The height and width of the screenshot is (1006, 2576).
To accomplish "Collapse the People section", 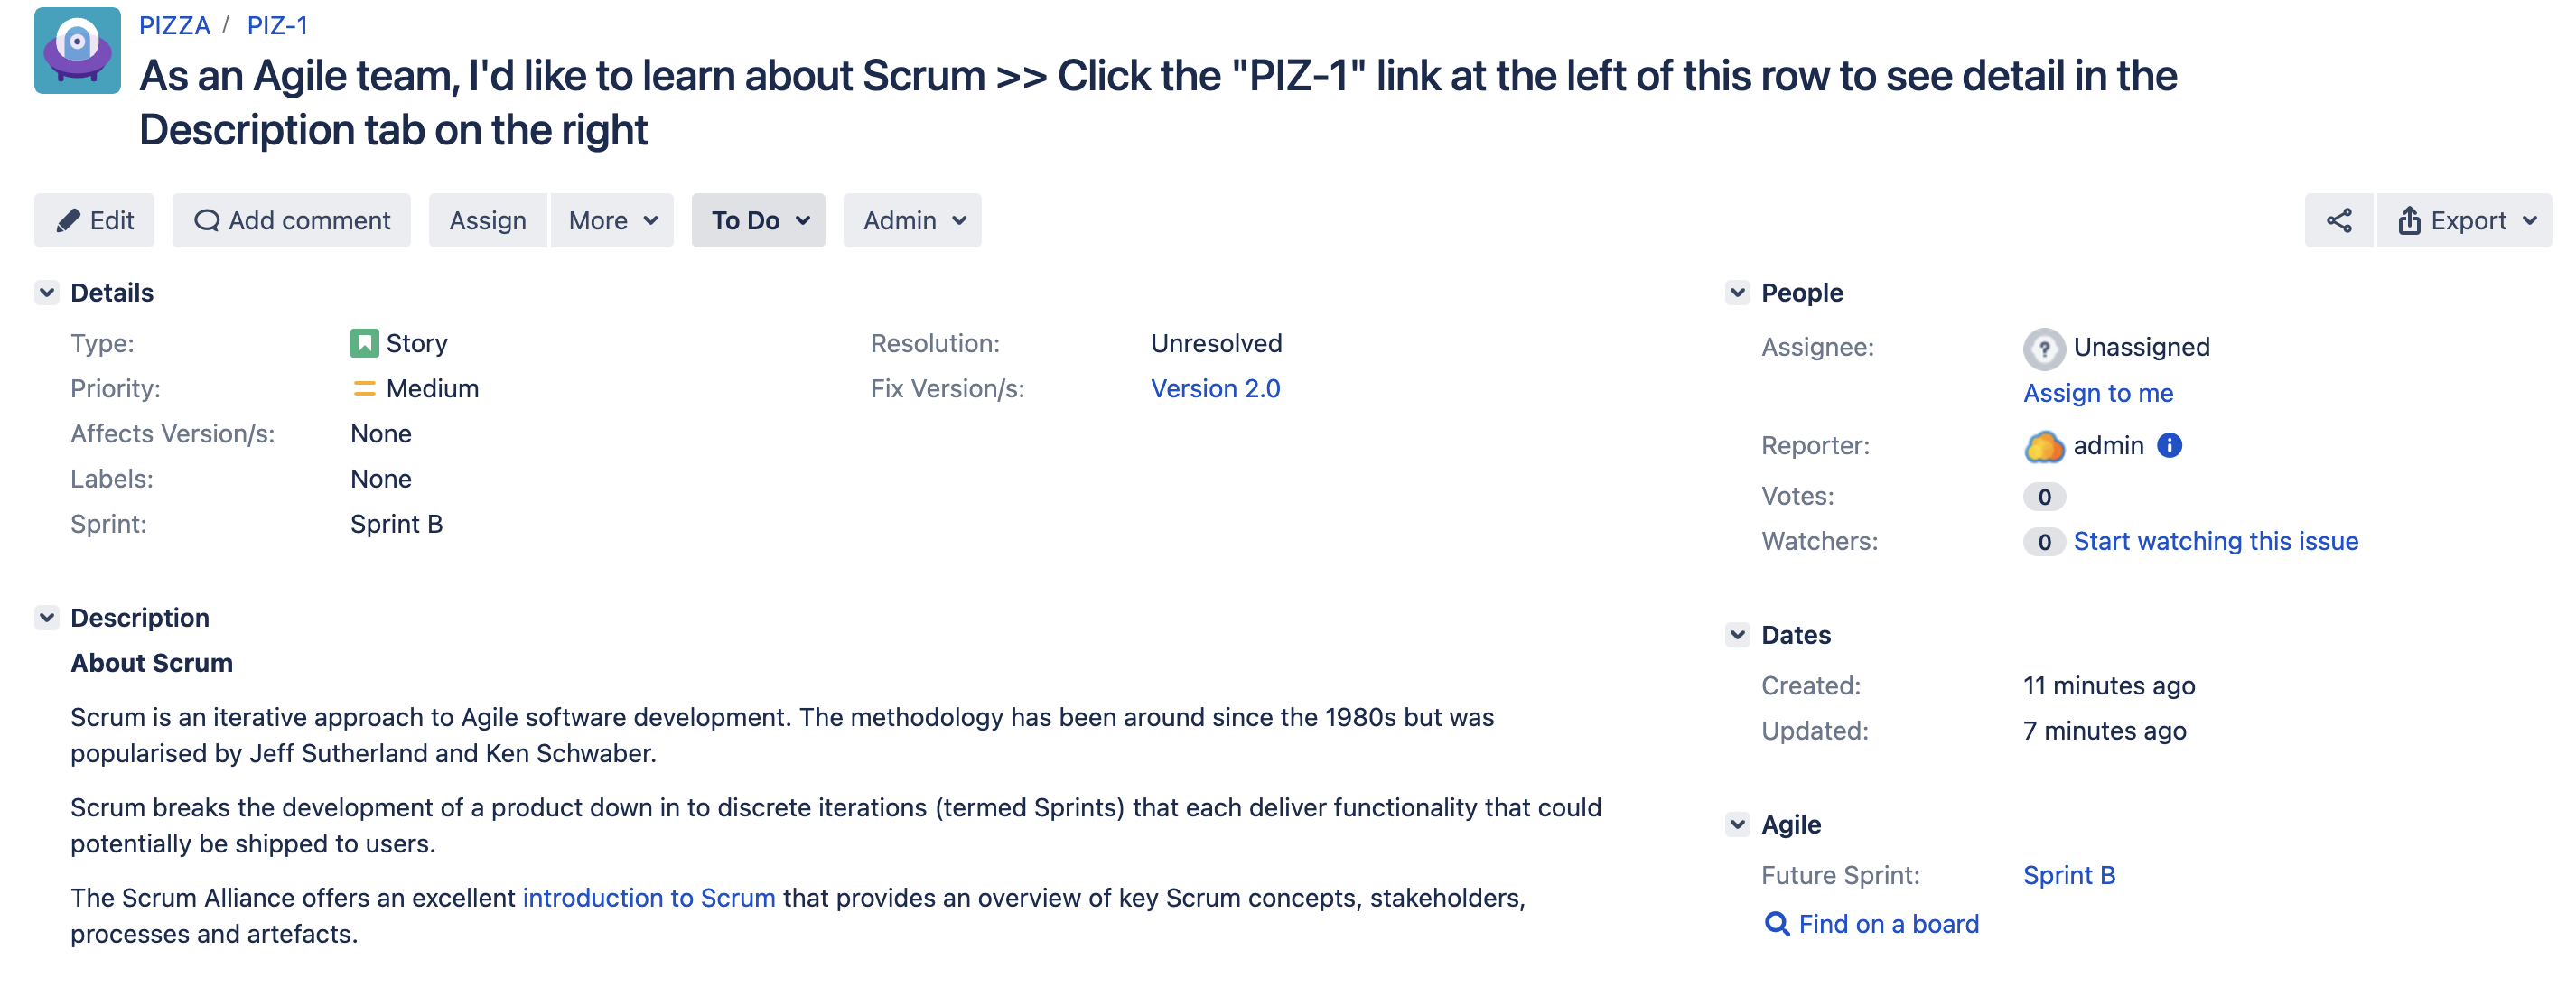I will pyautogui.click(x=1738, y=293).
